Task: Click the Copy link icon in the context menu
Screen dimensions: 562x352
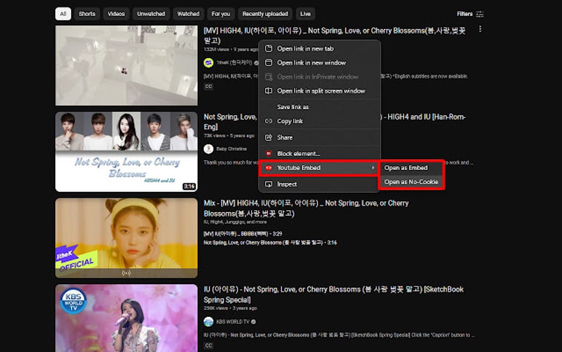Action: pyautogui.click(x=269, y=121)
